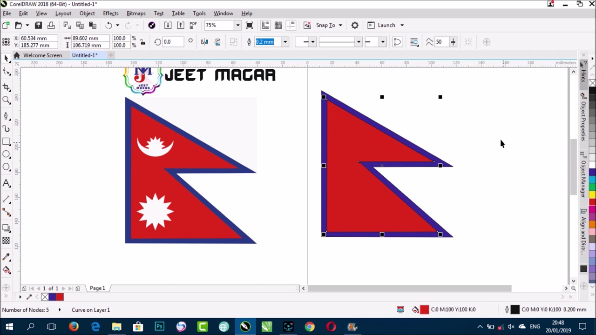Open Photoshop from the taskbar
Screen dimensions: 596x335
(x=160, y=327)
